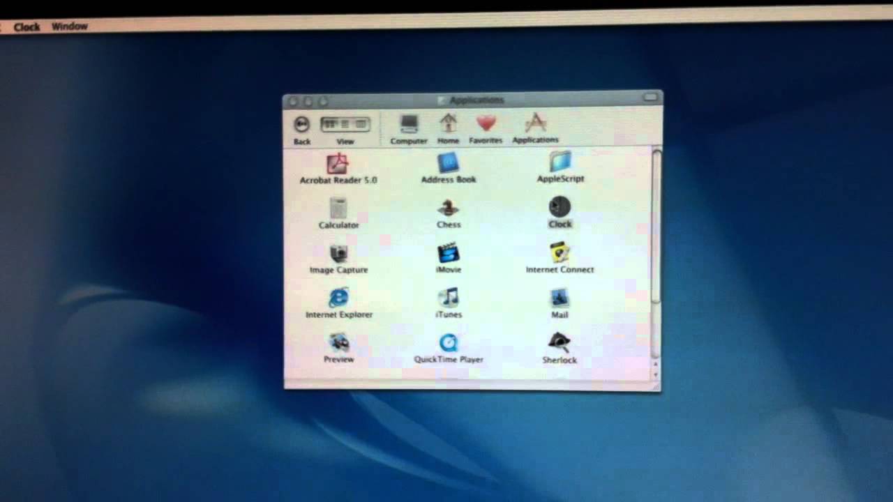Select the Mail application icon
The image size is (893, 502).
(x=560, y=298)
